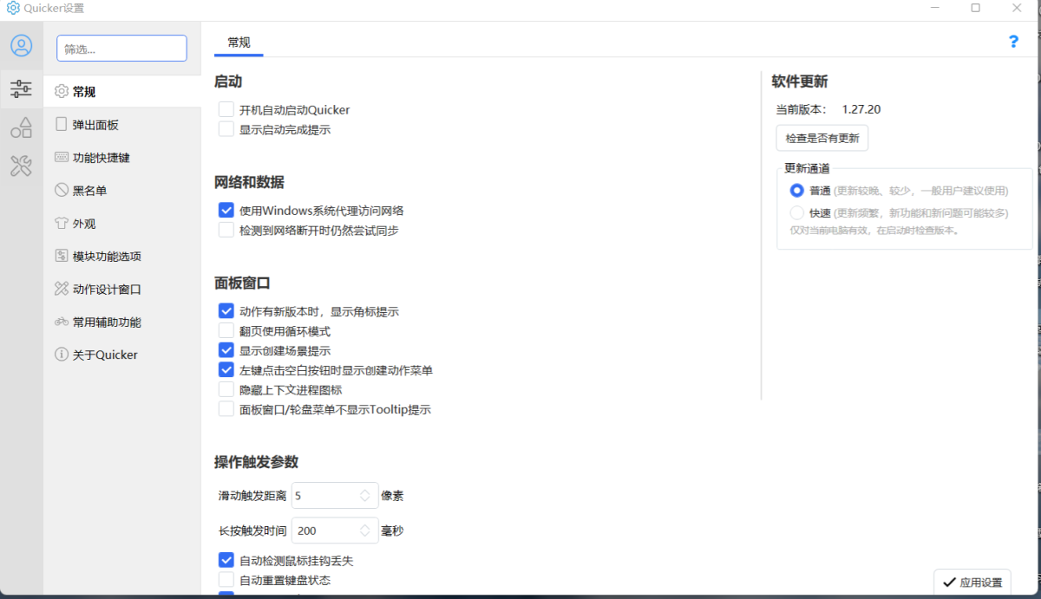Open the 动作设计窗口 settings category

coord(121,290)
